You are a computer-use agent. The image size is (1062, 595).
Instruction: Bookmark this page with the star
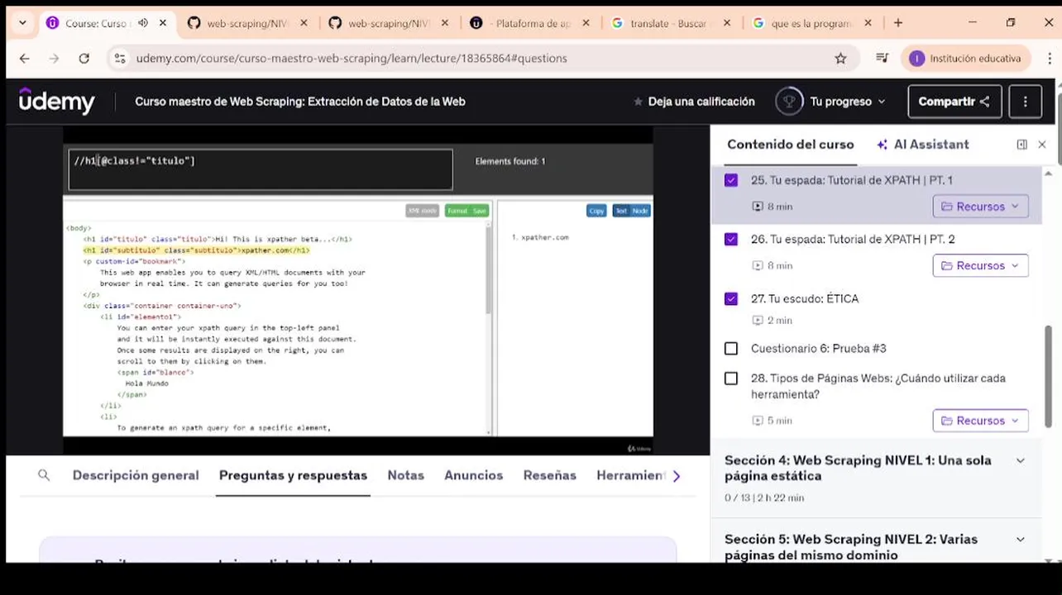pos(840,58)
